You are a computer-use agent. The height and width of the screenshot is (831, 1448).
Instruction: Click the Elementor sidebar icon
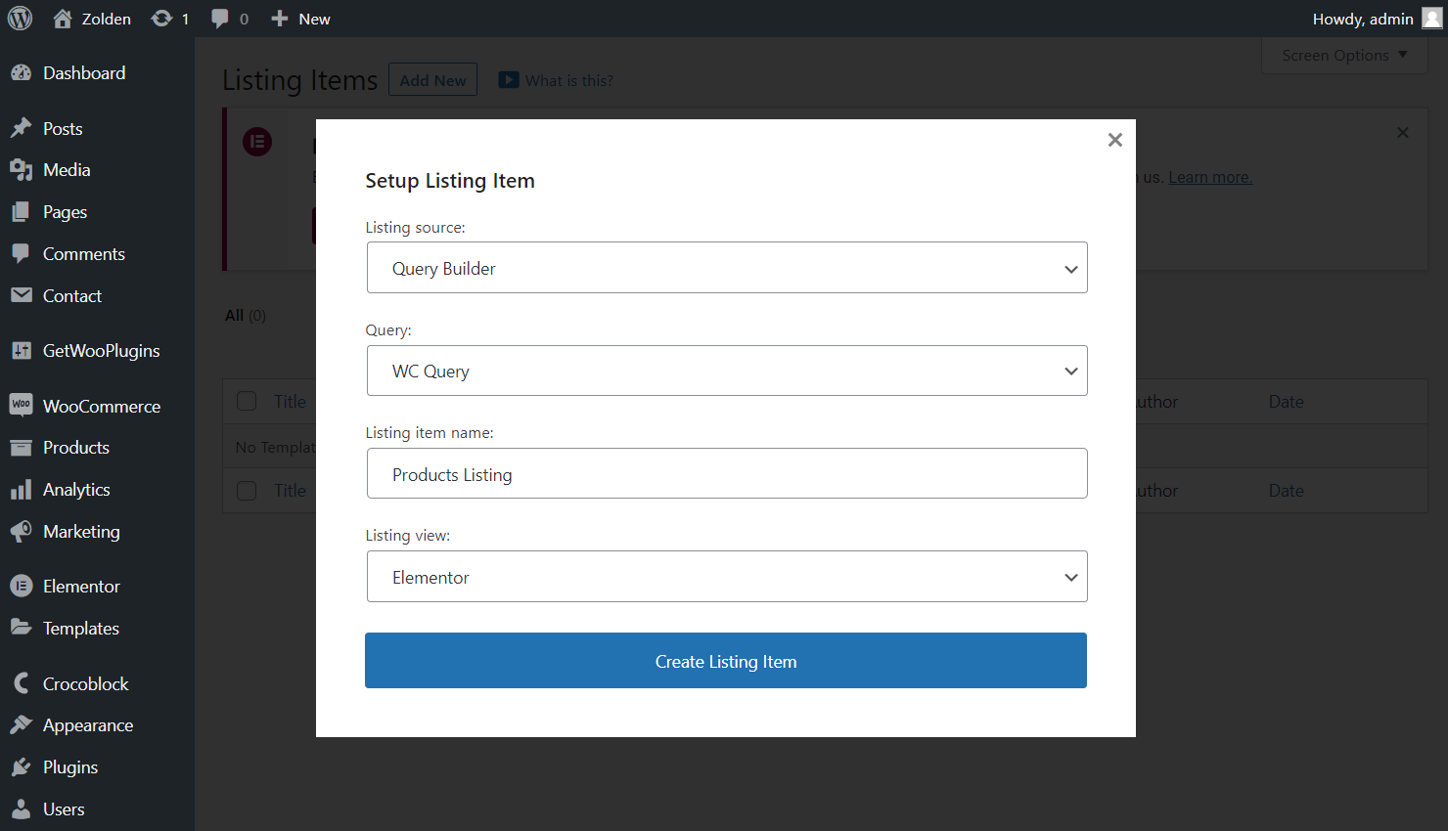click(x=21, y=587)
